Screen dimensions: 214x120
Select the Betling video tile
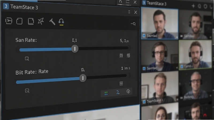point(196,86)
